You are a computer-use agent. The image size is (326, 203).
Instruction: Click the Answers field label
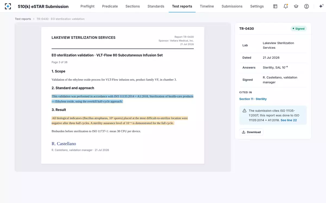pyautogui.click(x=249, y=68)
